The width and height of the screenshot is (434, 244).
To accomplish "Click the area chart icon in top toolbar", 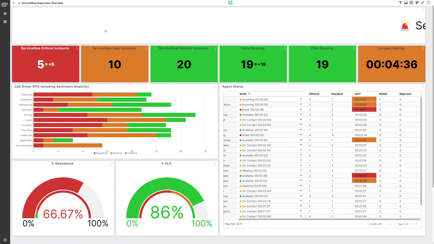I will (406, 3).
